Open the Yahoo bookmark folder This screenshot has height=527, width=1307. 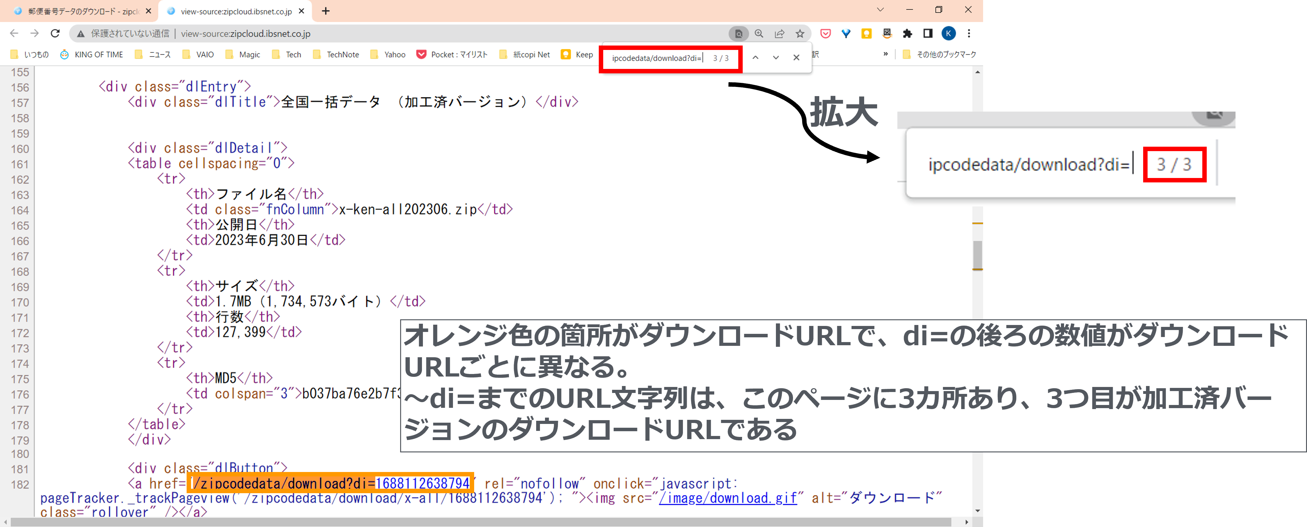387,54
